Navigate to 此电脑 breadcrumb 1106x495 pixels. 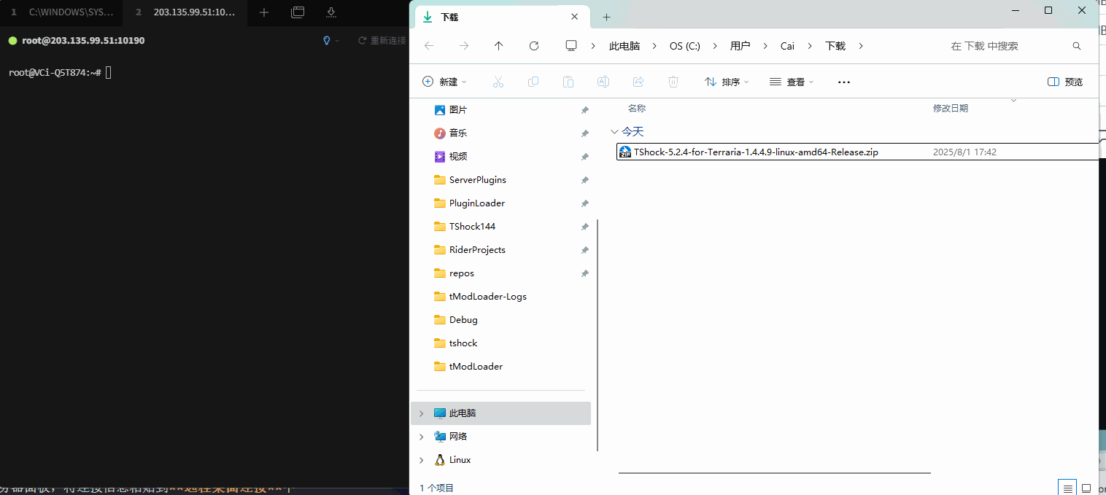click(624, 46)
